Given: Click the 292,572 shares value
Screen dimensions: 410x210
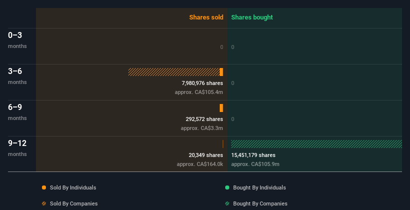Looking at the screenshot, I should point(204,119).
